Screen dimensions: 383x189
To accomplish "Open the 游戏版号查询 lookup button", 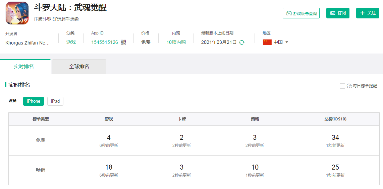I will [x=301, y=13].
